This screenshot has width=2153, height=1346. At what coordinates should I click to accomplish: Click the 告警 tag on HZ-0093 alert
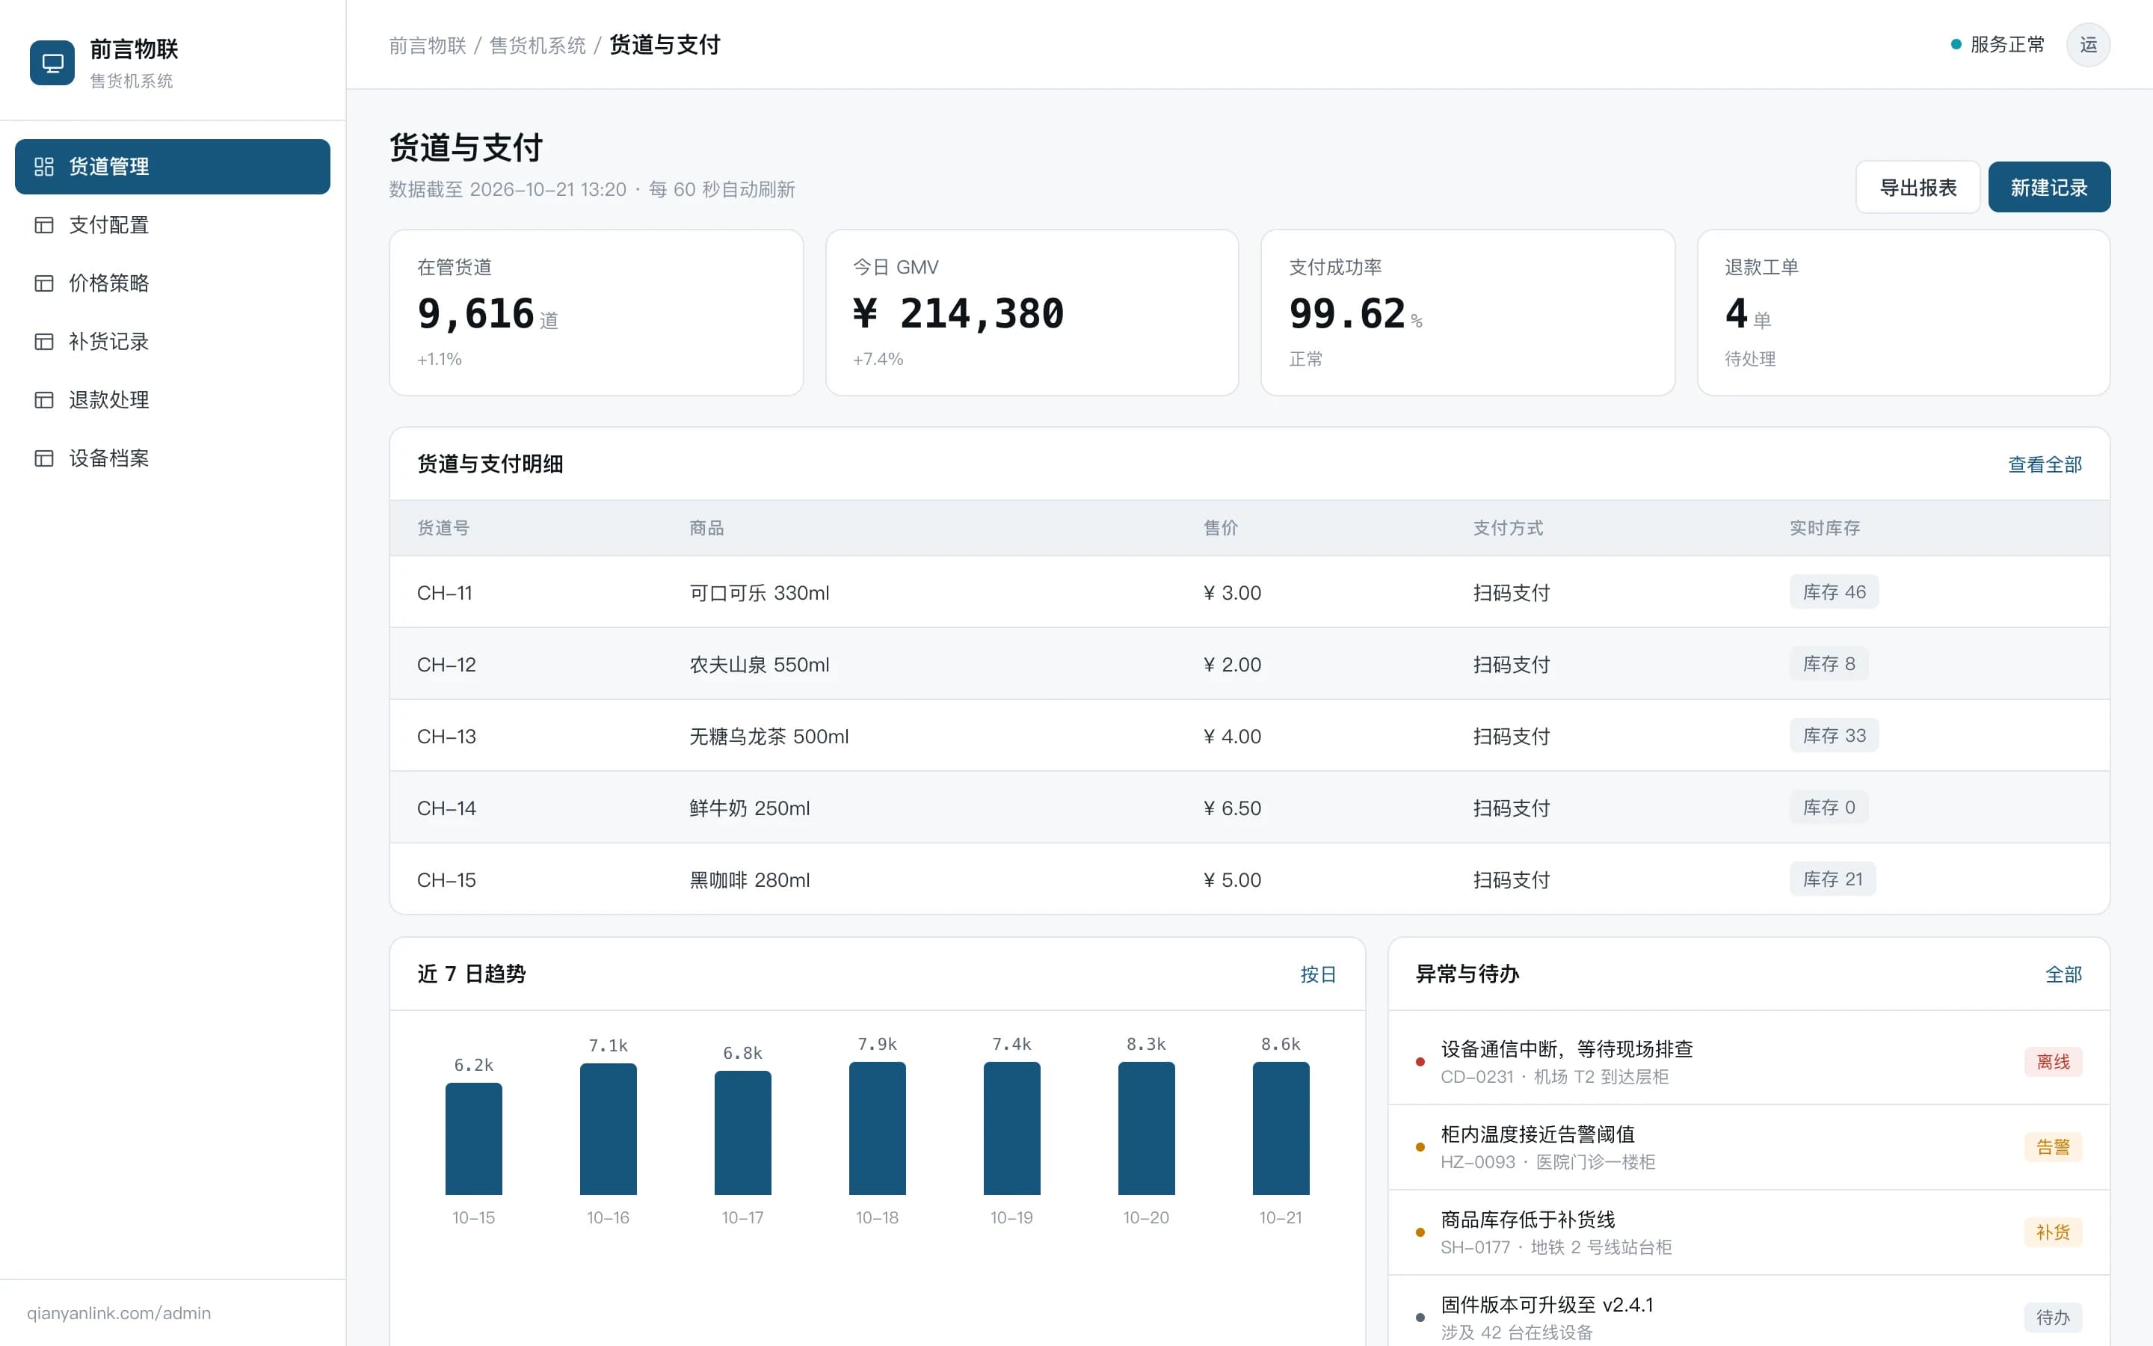point(2053,1148)
